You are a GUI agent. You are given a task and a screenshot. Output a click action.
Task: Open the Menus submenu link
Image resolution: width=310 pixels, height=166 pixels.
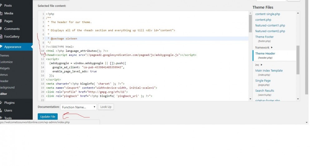pyautogui.click(x=4, y=75)
